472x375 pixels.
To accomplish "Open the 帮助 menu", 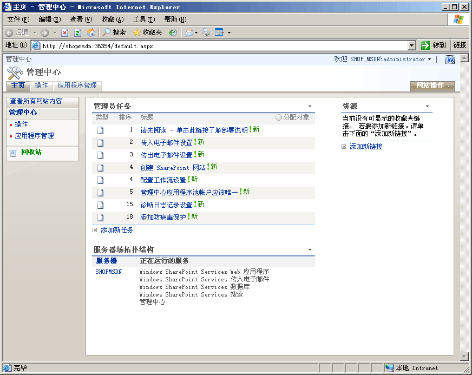I will click(x=175, y=19).
